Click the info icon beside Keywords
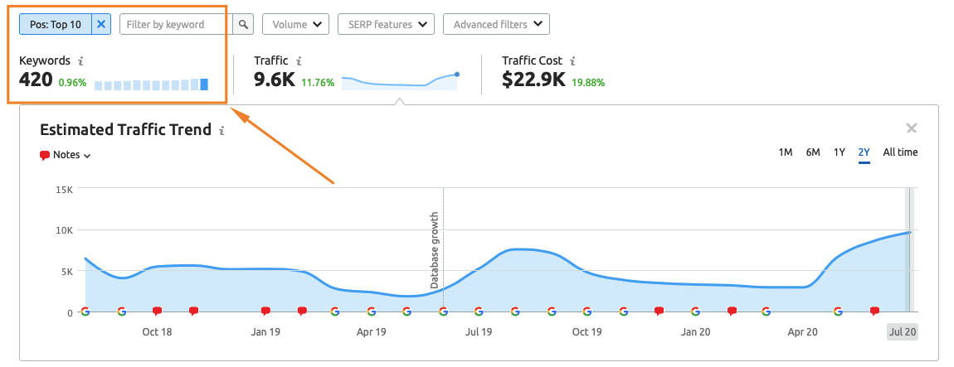This screenshot has height=367, width=954. (x=80, y=61)
